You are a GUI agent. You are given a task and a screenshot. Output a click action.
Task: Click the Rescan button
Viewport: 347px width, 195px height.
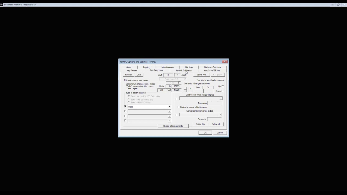point(128,75)
